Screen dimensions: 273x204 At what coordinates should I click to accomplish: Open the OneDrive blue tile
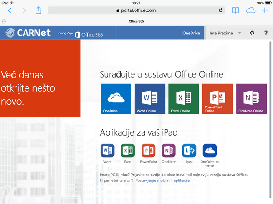pyautogui.click(x=116, y=99)
